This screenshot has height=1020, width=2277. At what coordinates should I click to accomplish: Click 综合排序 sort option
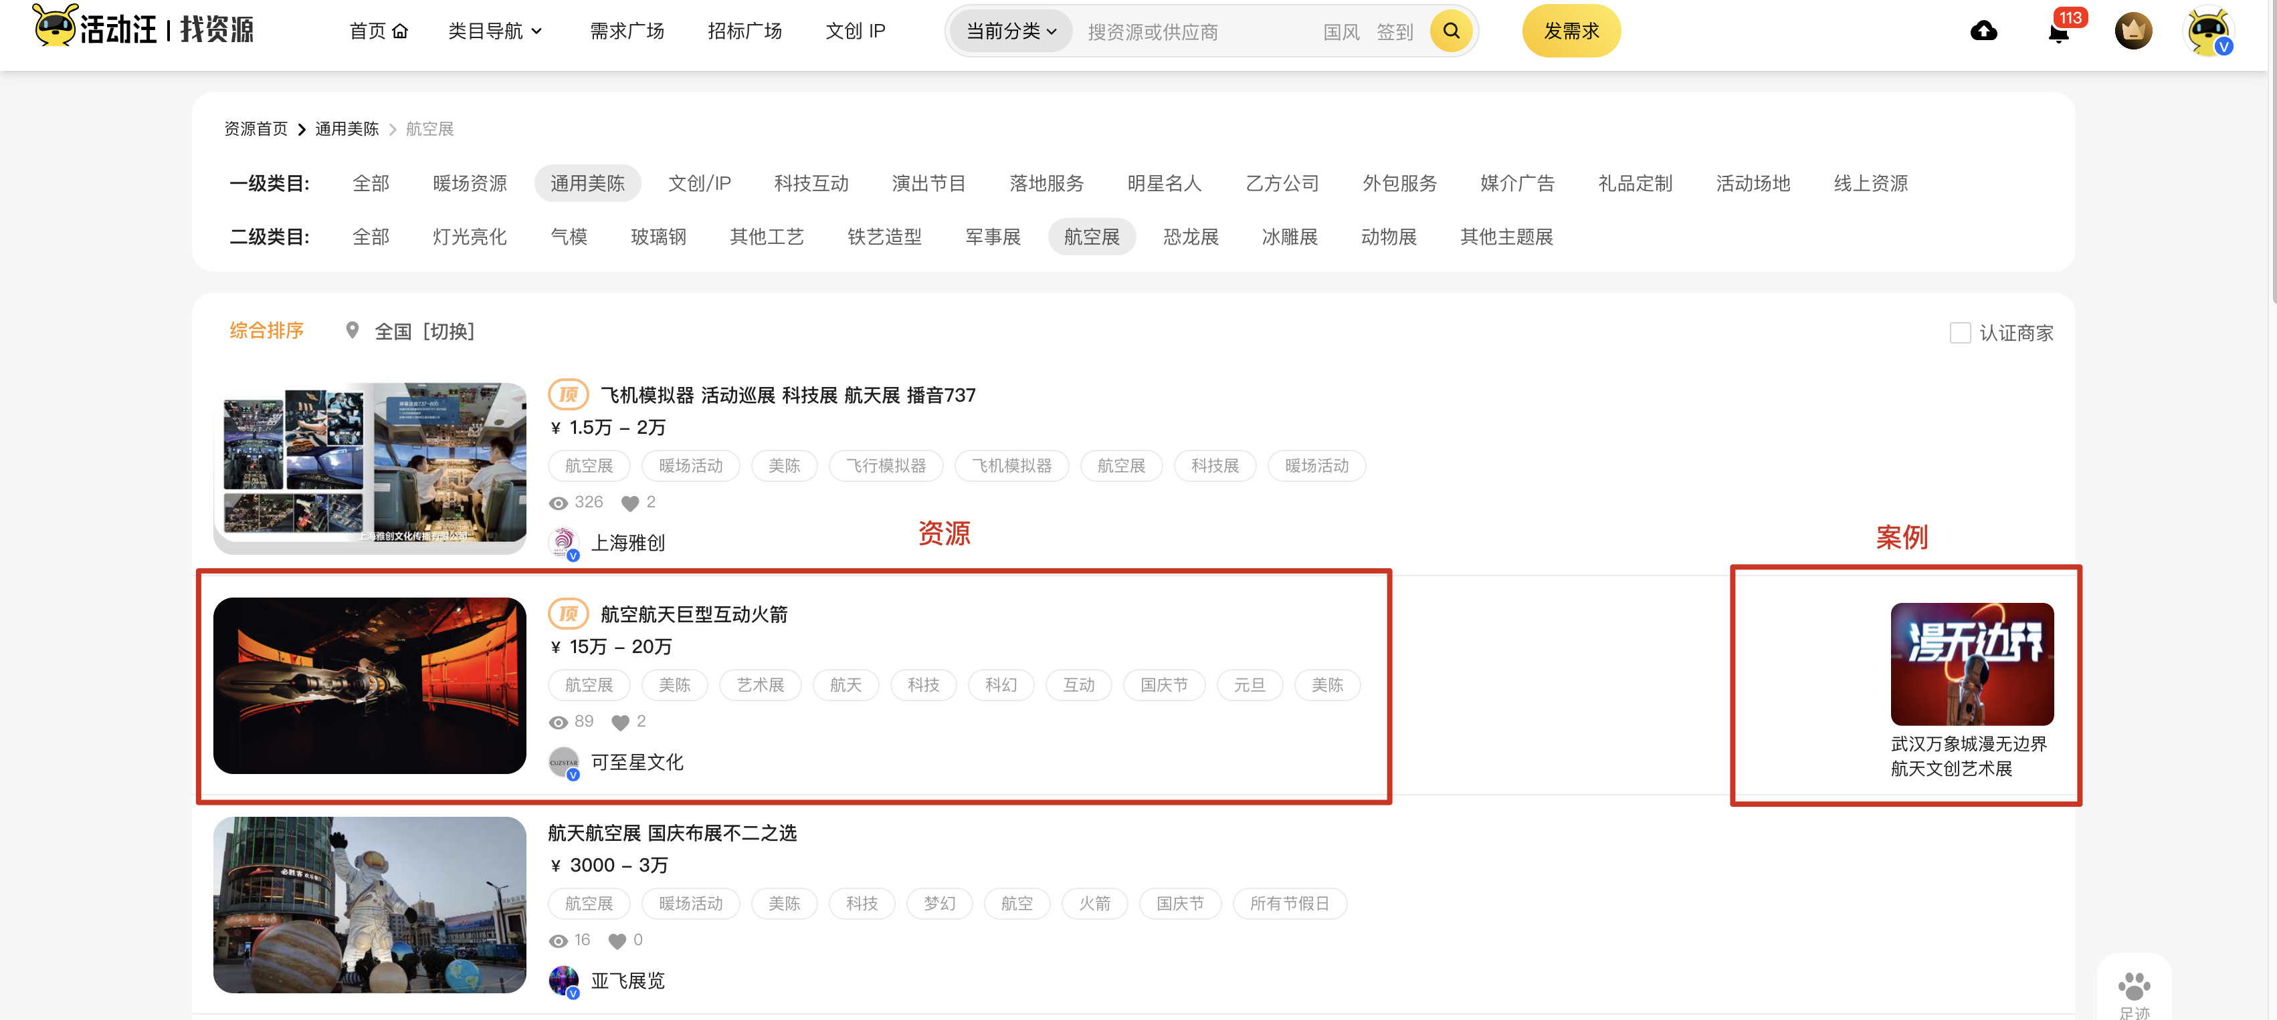[x=266, y=330]
